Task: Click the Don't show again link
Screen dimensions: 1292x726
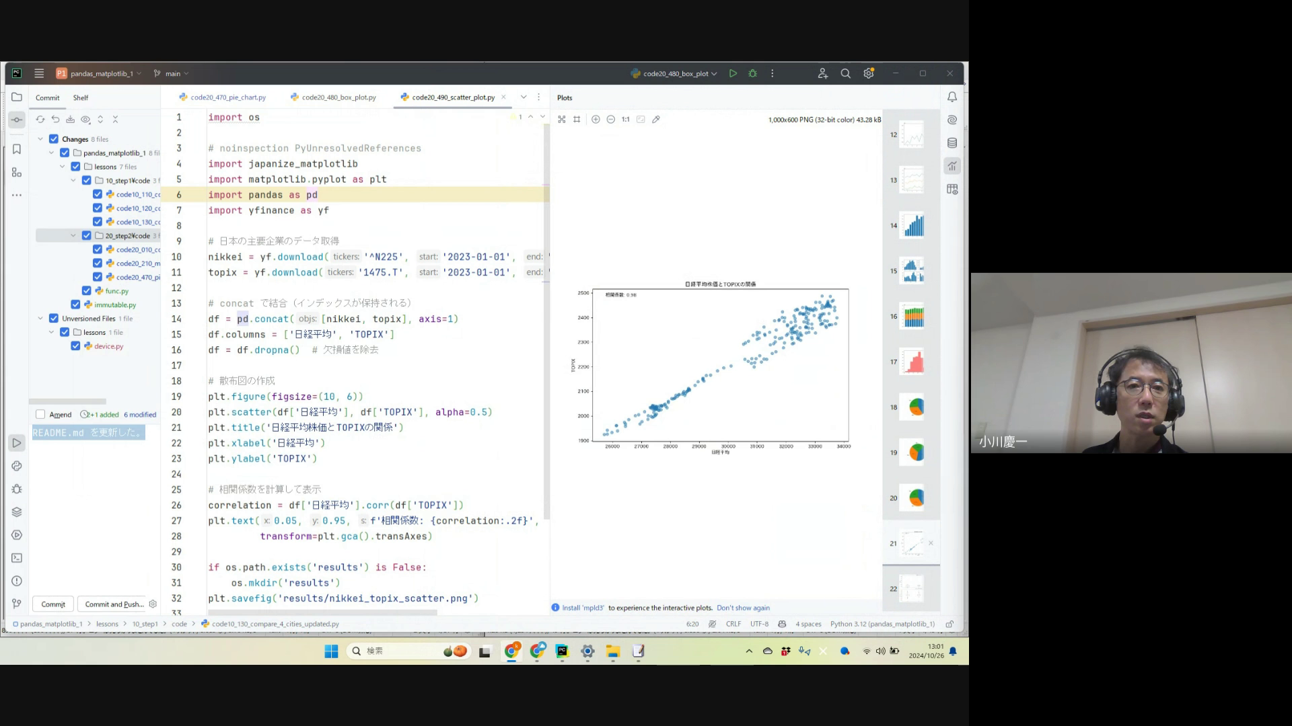Action: [x=743, y=608]
